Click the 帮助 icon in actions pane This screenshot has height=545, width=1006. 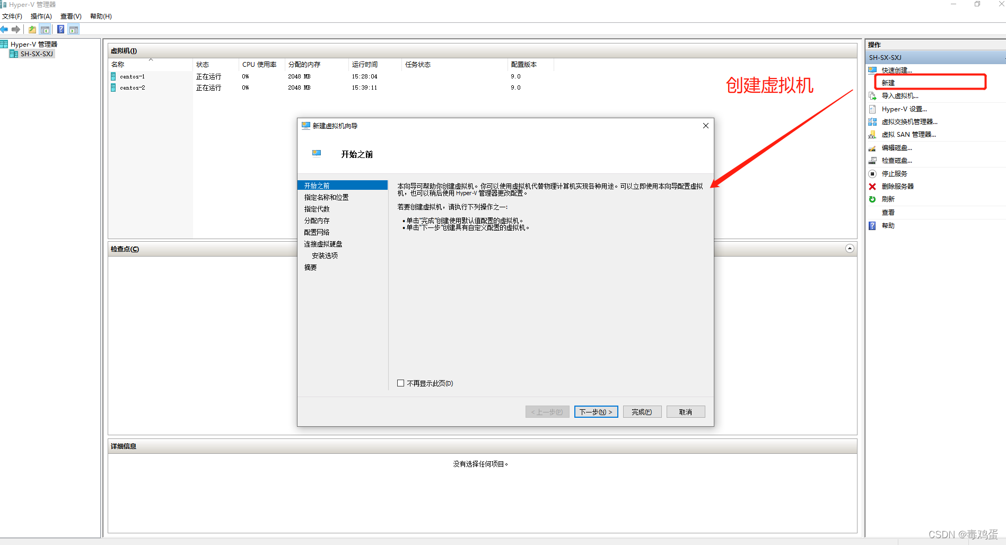click(x=872, y=226)
